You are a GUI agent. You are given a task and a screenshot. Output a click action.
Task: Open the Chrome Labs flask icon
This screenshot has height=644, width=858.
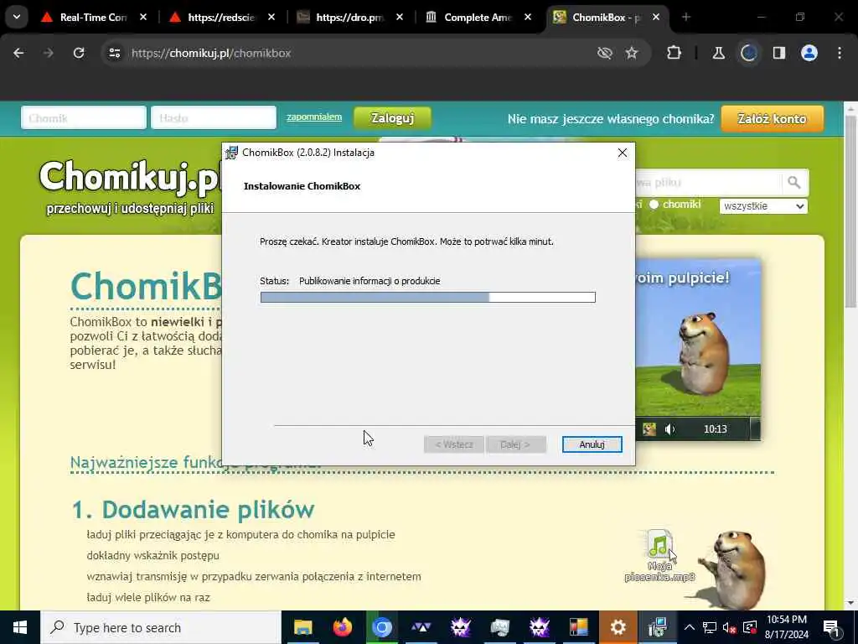718,53
